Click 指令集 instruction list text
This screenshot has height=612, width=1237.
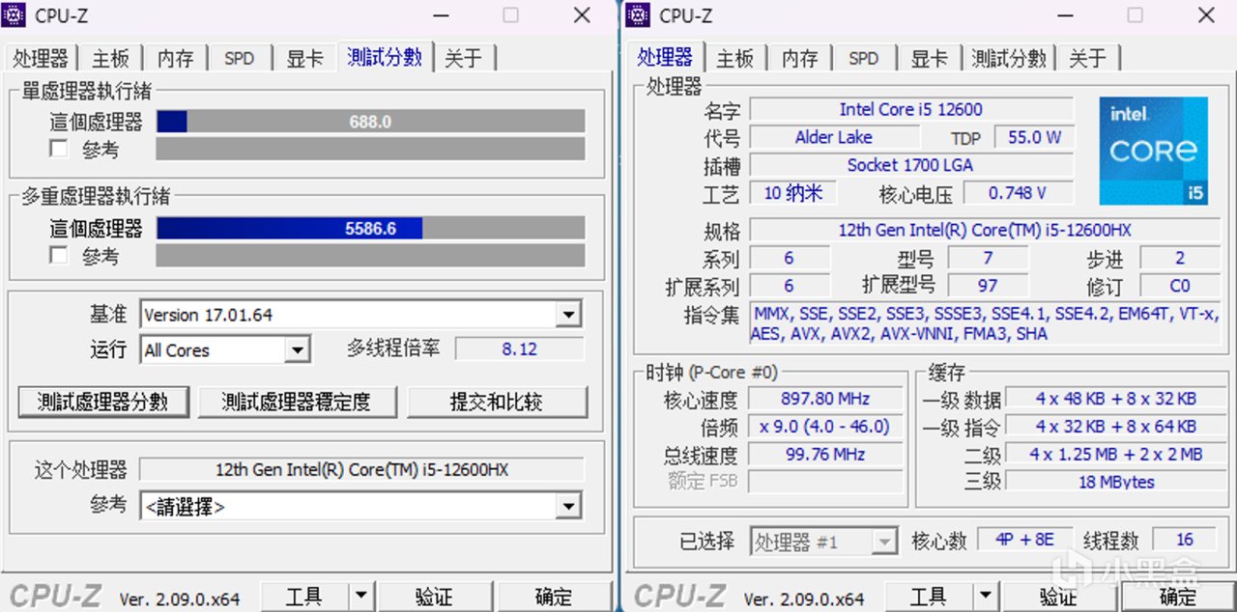(x=984, y=323)
